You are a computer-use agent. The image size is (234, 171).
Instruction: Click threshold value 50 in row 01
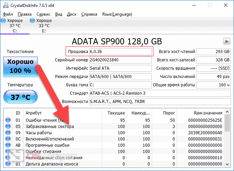[x=172, y=120]
